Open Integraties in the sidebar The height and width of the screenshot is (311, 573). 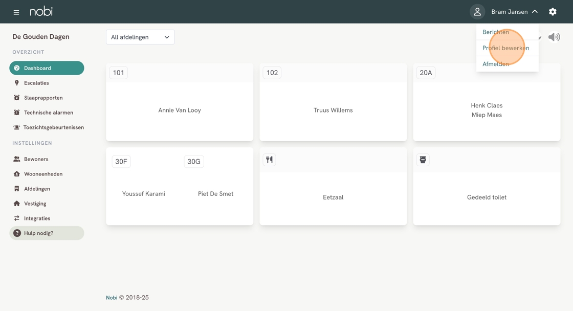coord(37,218)
